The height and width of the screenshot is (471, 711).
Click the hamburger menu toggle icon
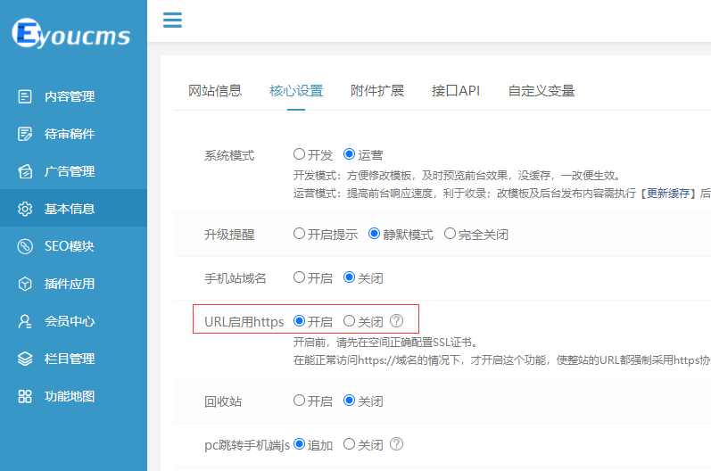tap(172, 21)
